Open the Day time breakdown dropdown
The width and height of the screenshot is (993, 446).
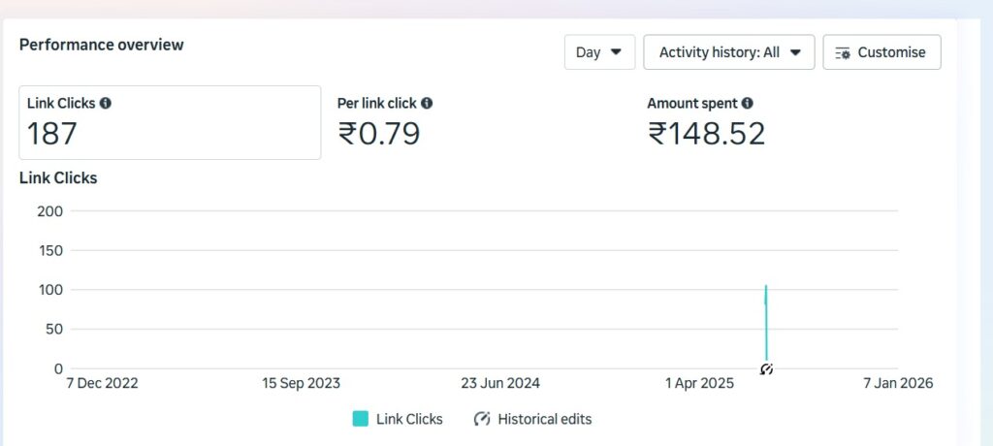(599, 52)
